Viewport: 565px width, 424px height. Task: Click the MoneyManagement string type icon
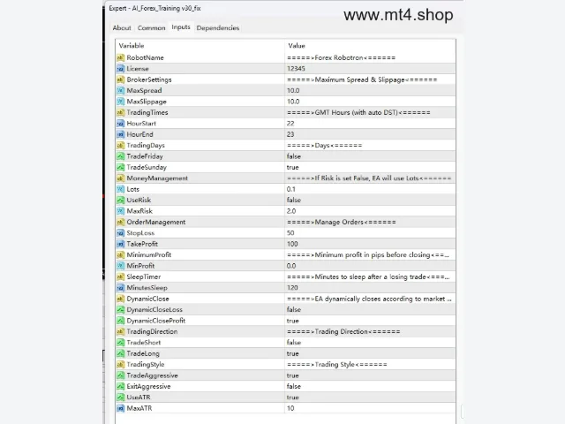[x=120, y=178]
